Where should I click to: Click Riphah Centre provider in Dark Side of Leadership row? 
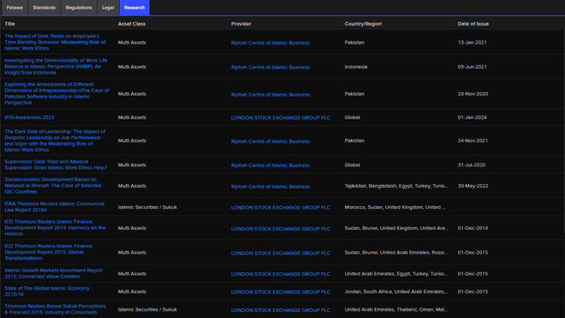point(270,141)
